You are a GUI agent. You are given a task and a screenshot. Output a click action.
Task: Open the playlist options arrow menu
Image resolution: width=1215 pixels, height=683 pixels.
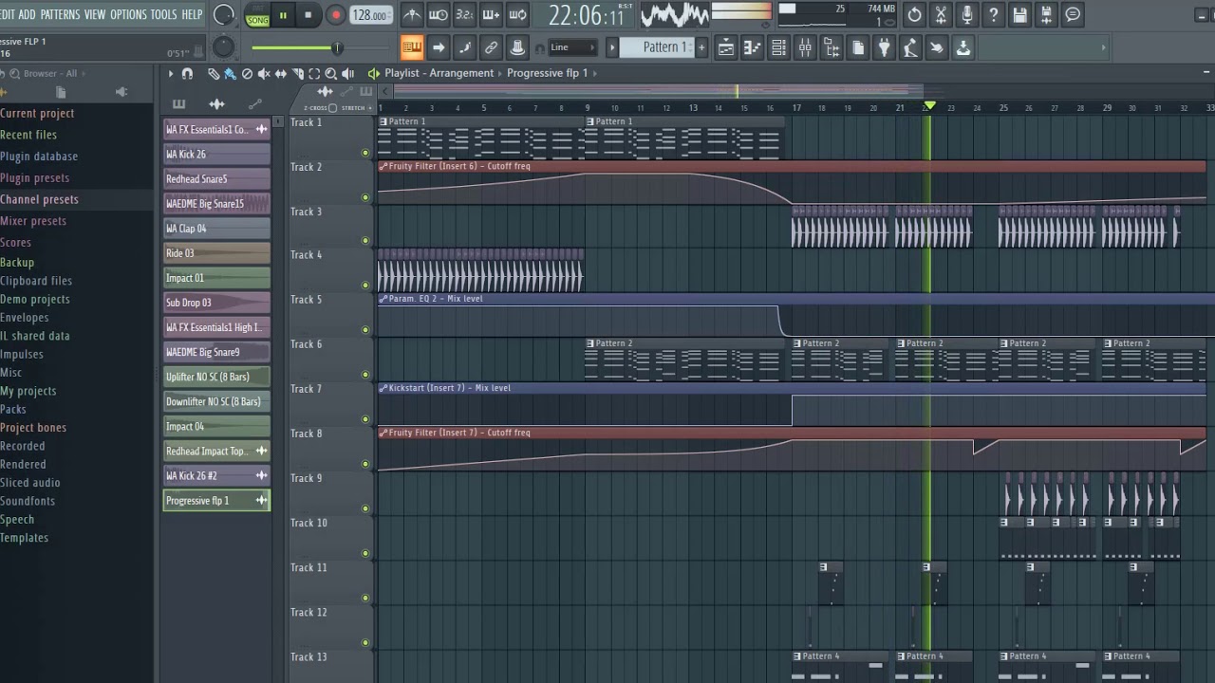point(171,73)
